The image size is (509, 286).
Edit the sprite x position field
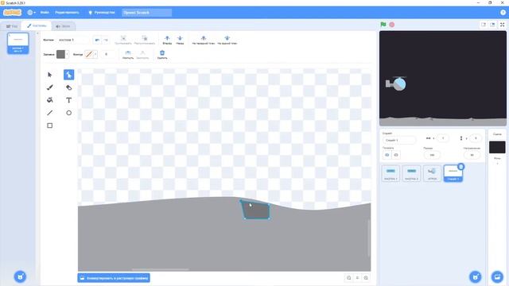point(443,138)
